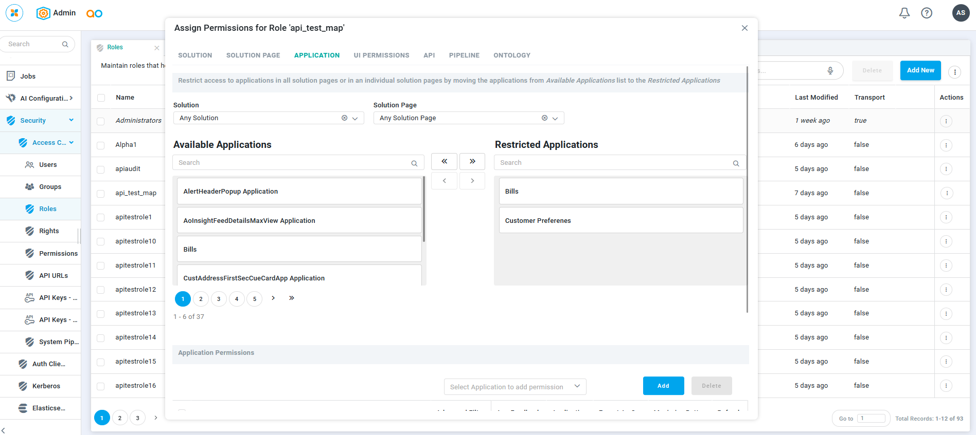Open Users in the sidebar

48,165
